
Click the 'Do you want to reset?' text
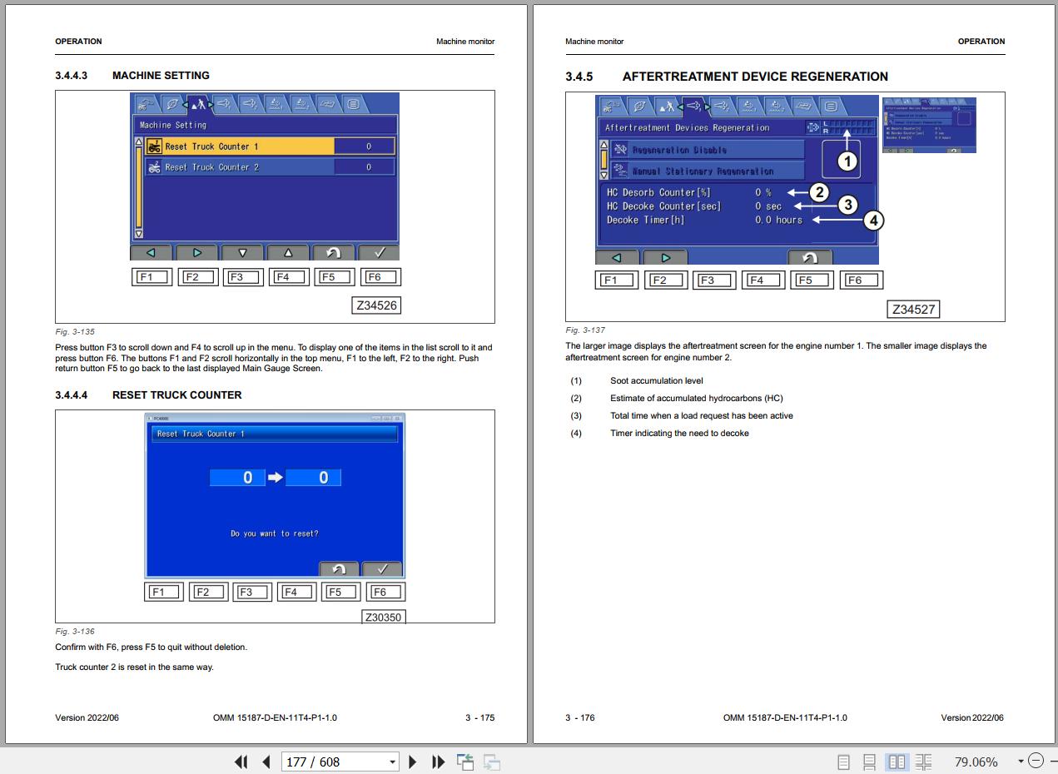(x=275, y=533)
